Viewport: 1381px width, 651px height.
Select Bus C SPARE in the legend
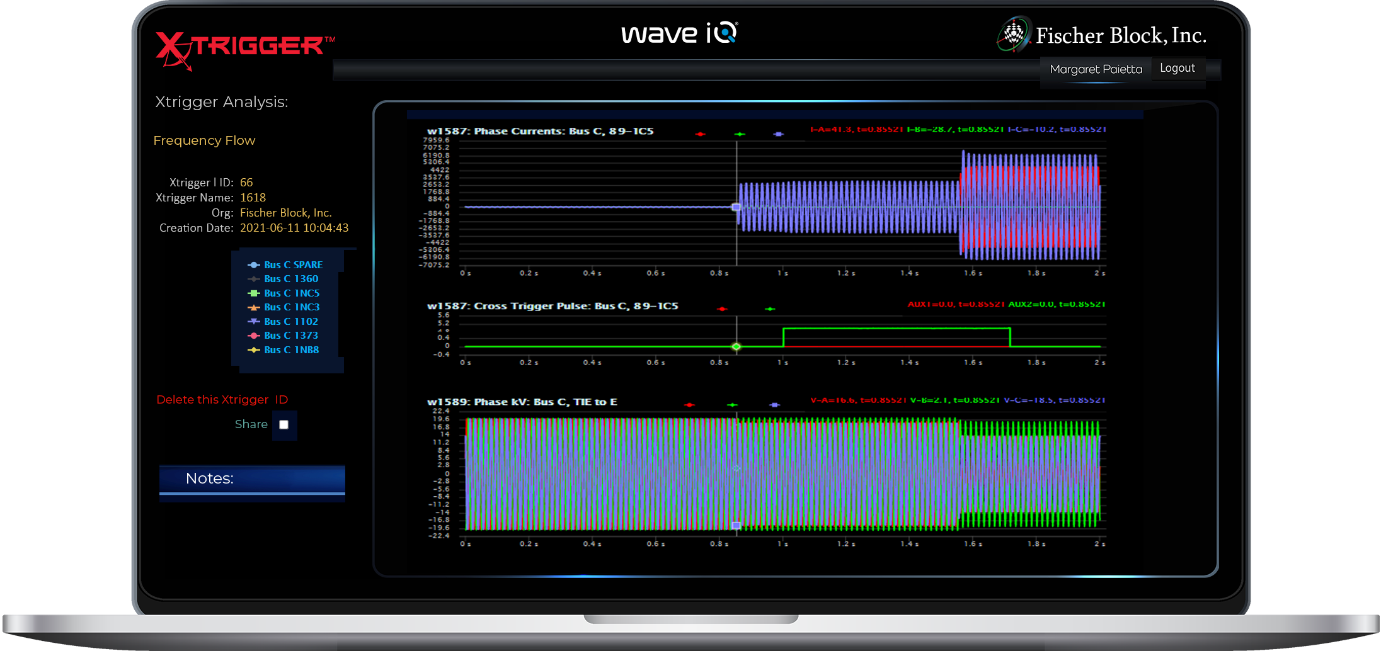[292, 265]
